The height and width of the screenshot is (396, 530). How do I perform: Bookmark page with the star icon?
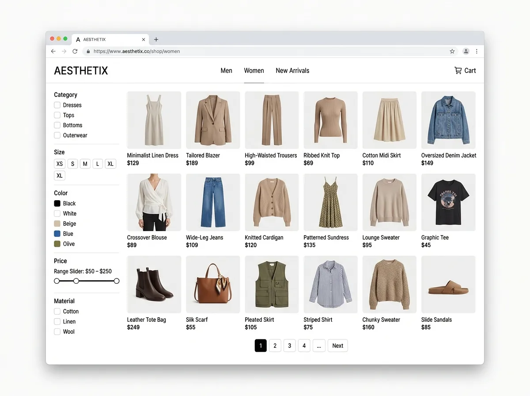(452, 51)
